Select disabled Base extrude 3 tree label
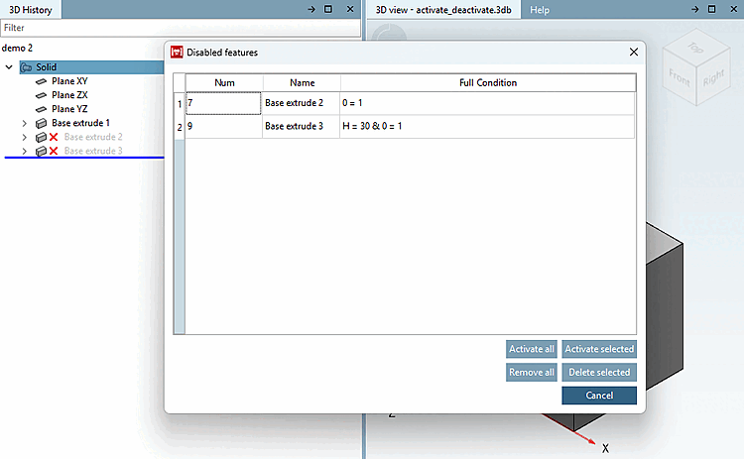Viewport: 744px width, 459px height. (93, 151)
